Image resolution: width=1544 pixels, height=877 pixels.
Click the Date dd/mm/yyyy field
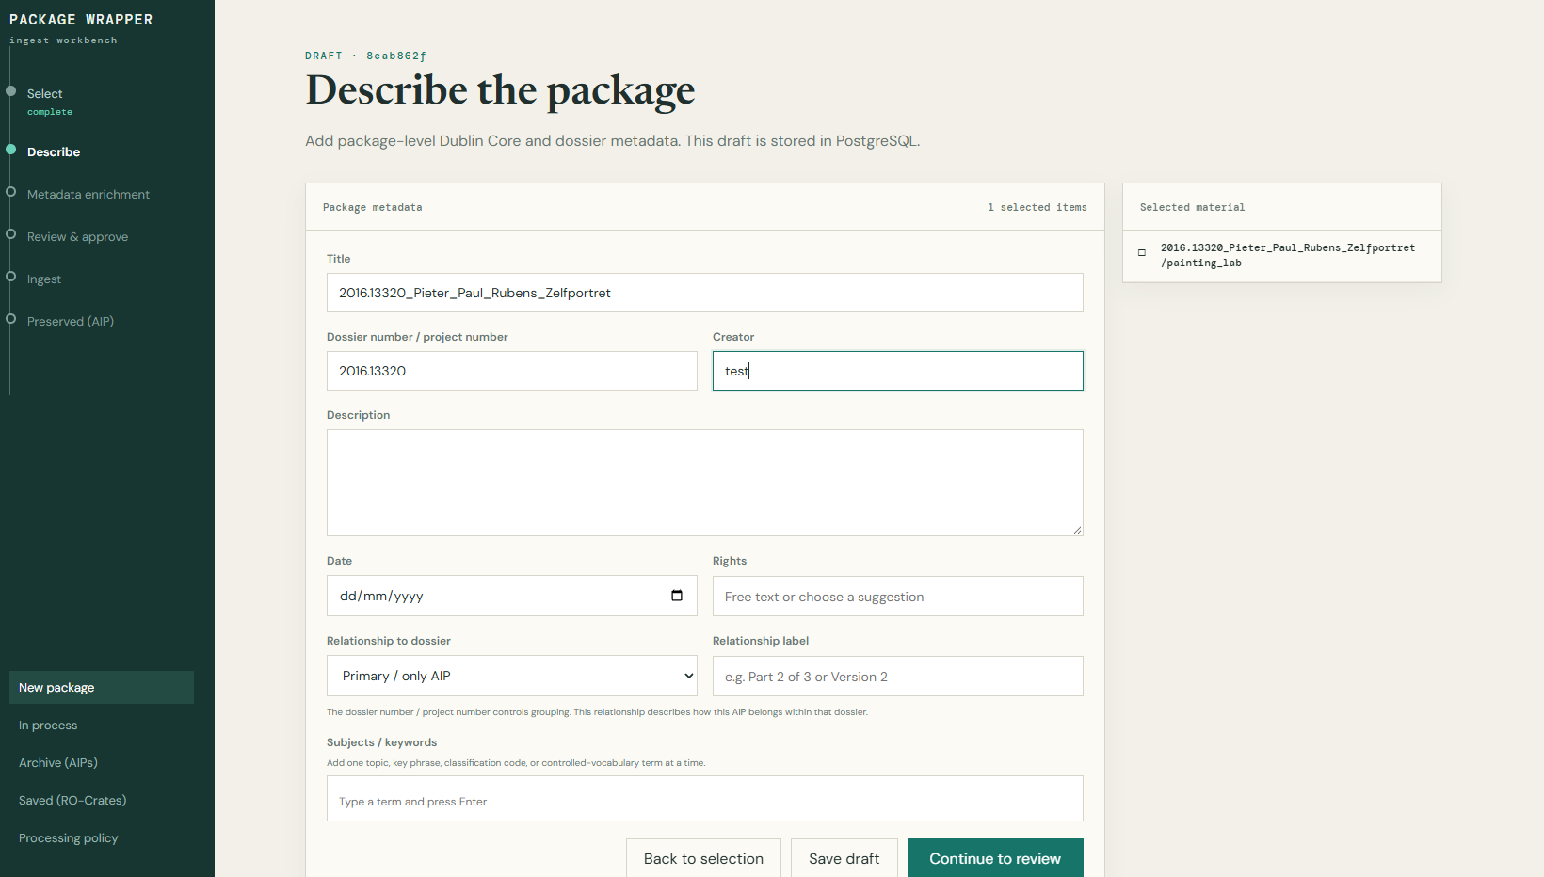point(511,596)
